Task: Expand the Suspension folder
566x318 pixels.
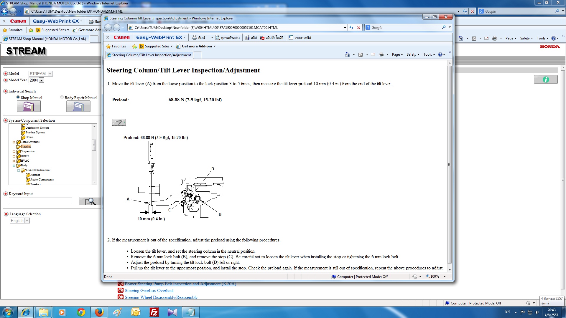Action: pyautogui.click(x=14, y=151)
